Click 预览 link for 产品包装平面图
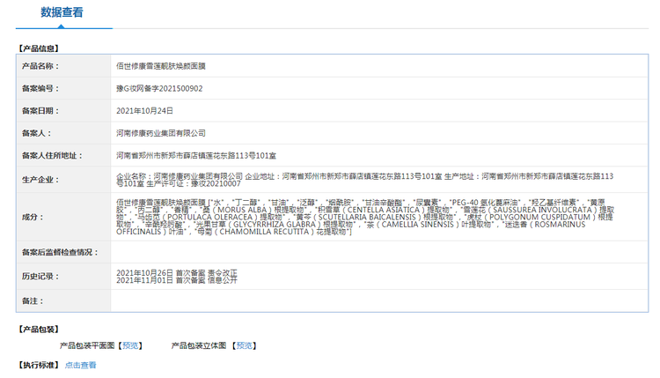The height and width of the screenshot is (378, 660). [x=131, y=345]
